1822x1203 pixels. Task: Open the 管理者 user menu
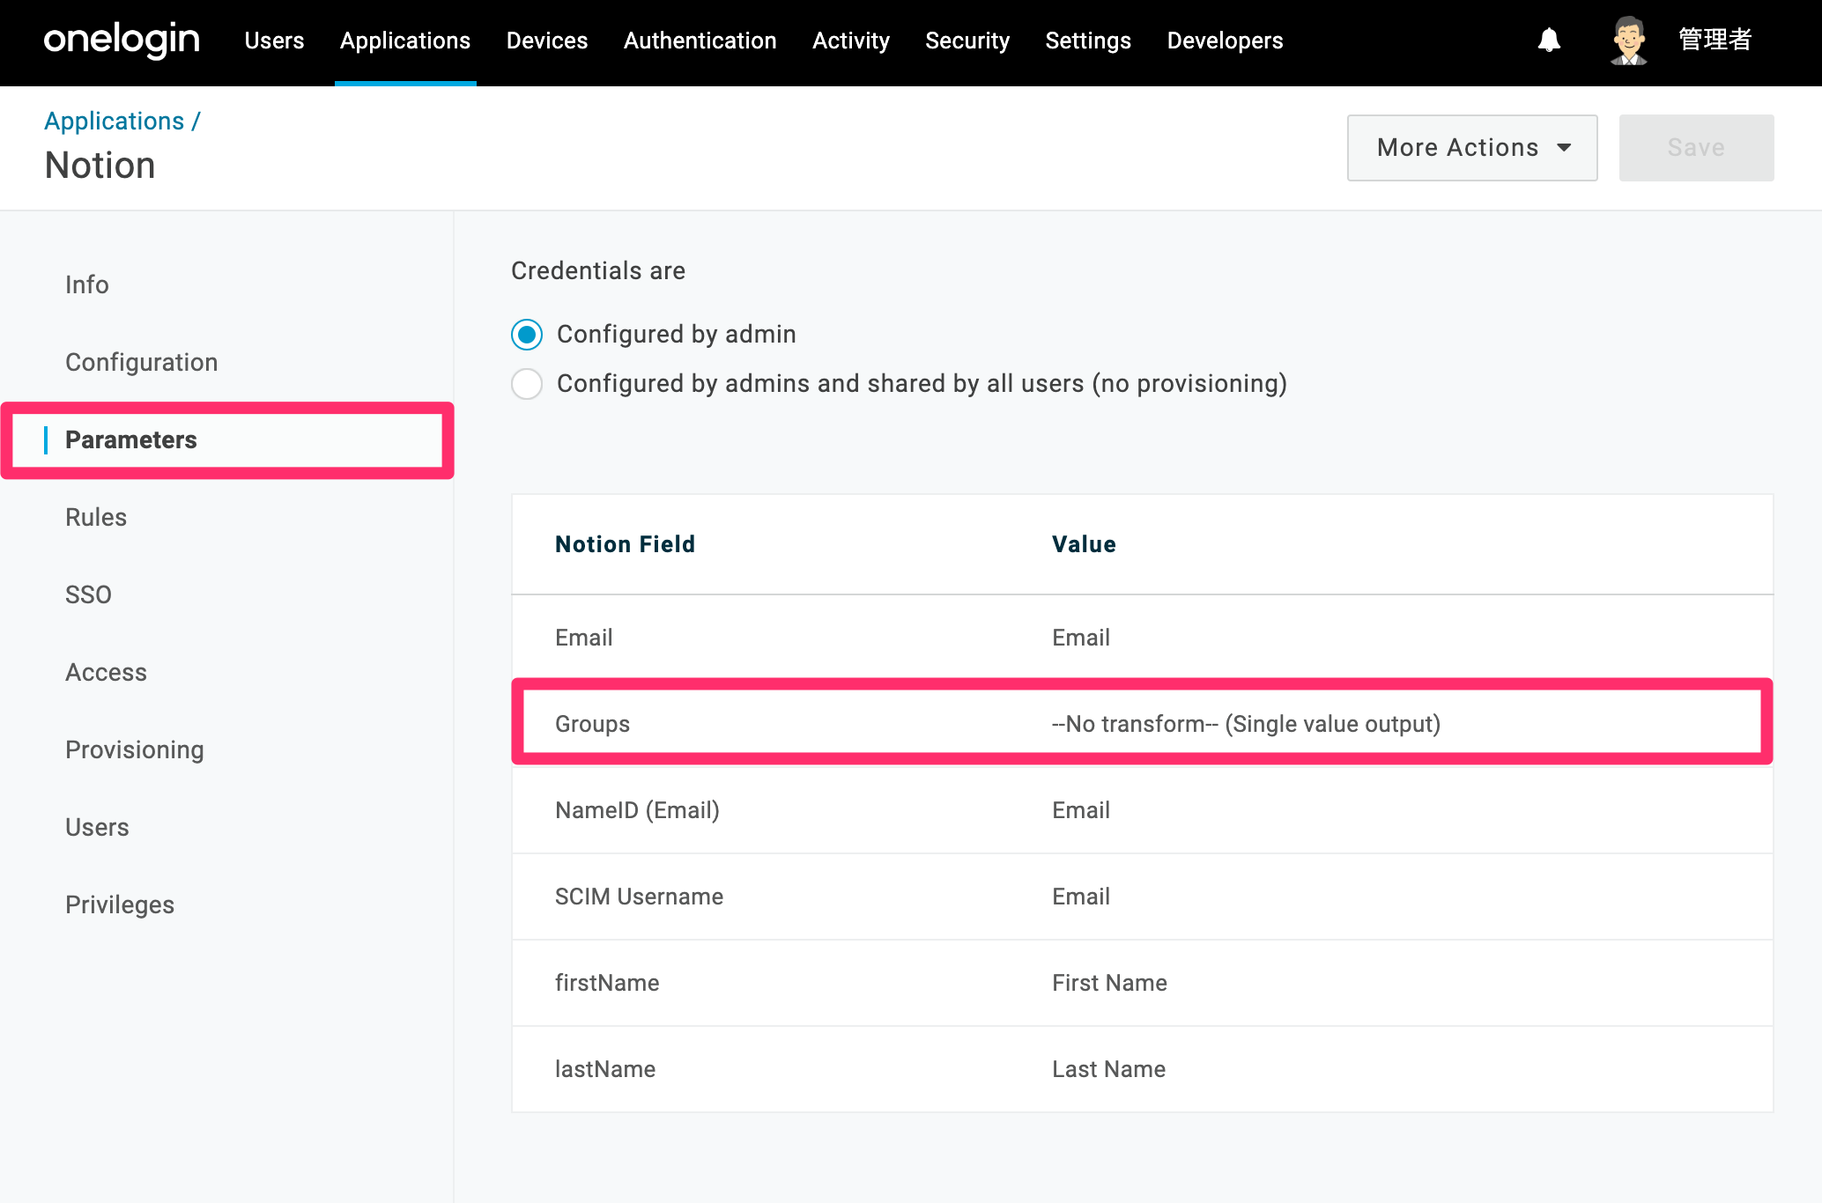[1715, 41]
